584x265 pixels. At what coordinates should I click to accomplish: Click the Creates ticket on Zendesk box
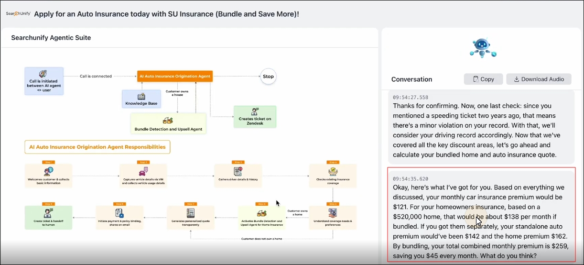pyautogui.click(x=255, y=117)
